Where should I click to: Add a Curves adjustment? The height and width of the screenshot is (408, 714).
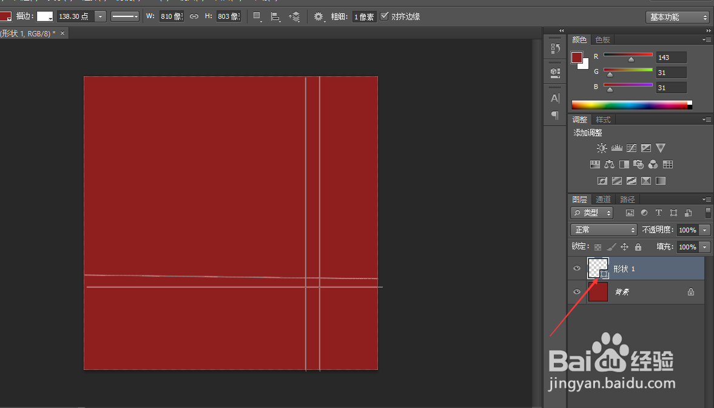pos(631,148)
